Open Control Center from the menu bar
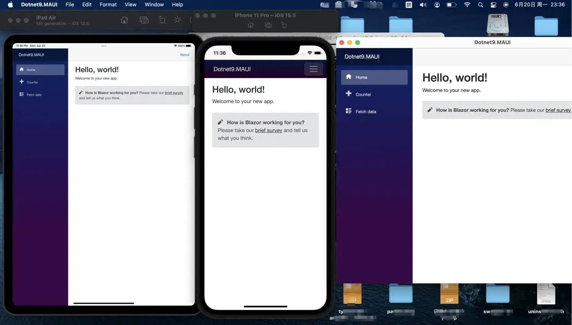This screenshot has height=325, width=572. [493, 5]
